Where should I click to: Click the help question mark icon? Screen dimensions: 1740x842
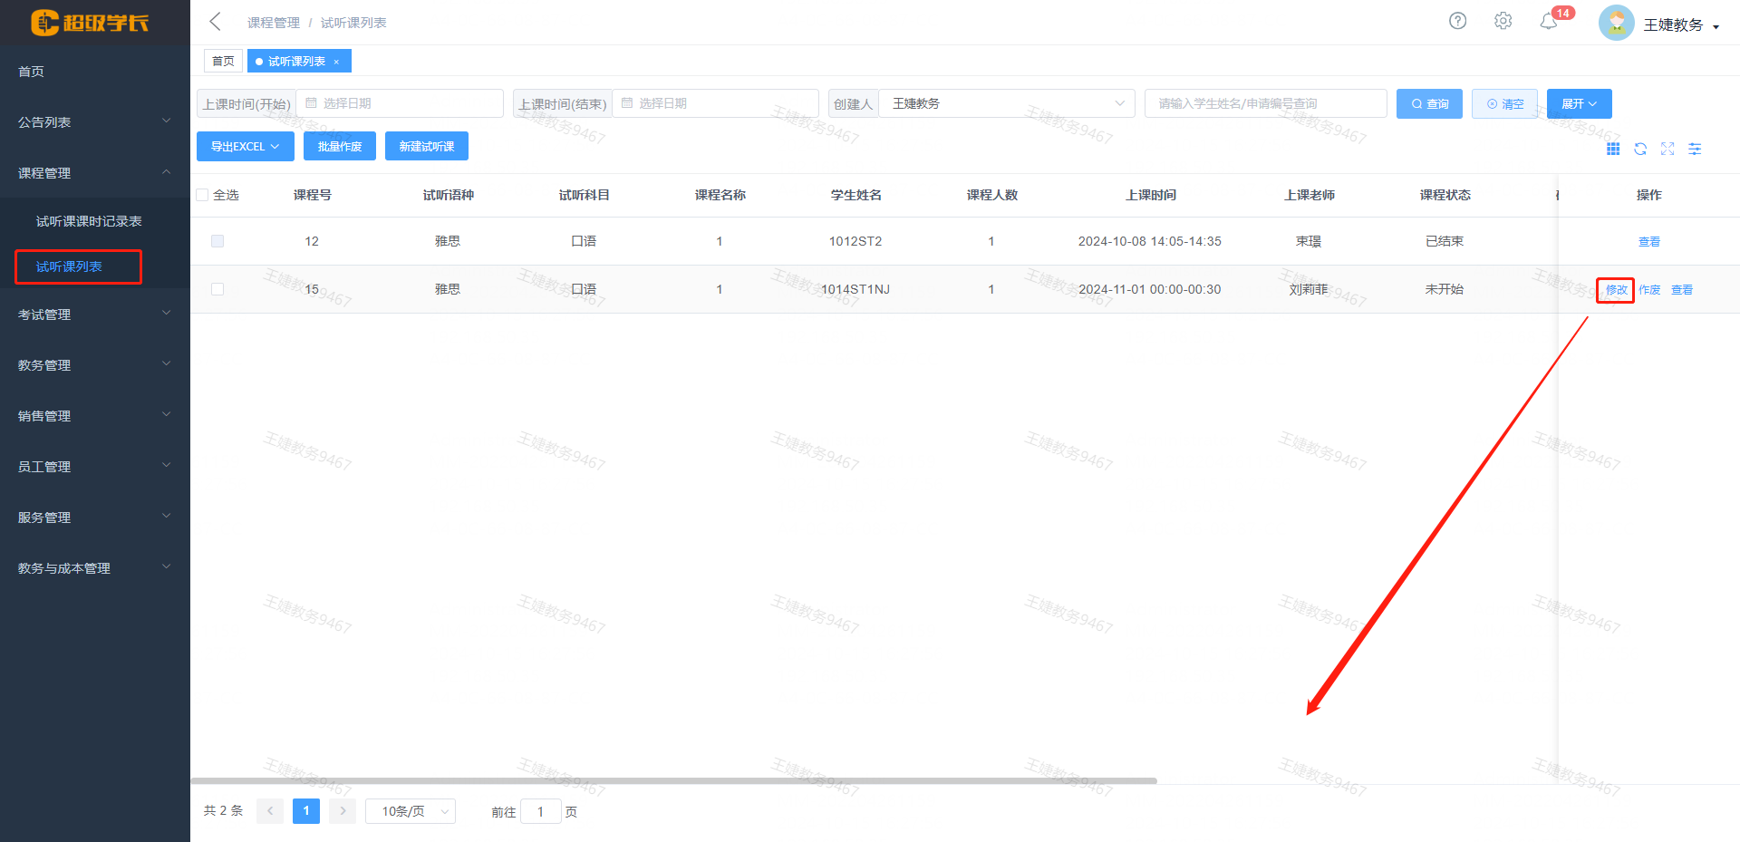coord(1457,21)
